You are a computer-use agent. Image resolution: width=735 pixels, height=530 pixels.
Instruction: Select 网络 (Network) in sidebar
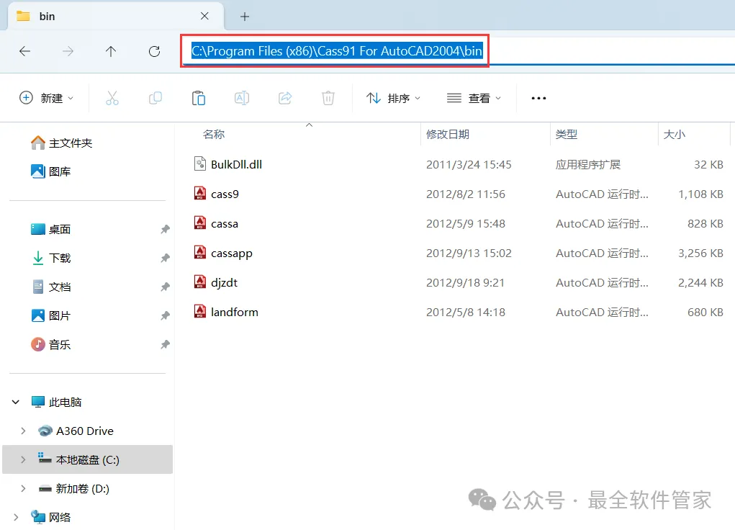click(x=50, y=517)
